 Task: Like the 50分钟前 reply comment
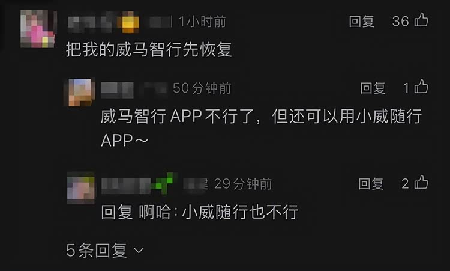tap(421, 87)
